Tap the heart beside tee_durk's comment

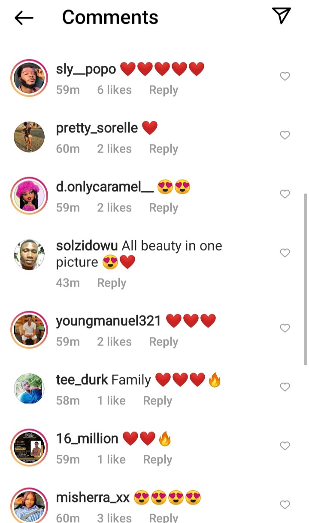[x=285, y=387]
